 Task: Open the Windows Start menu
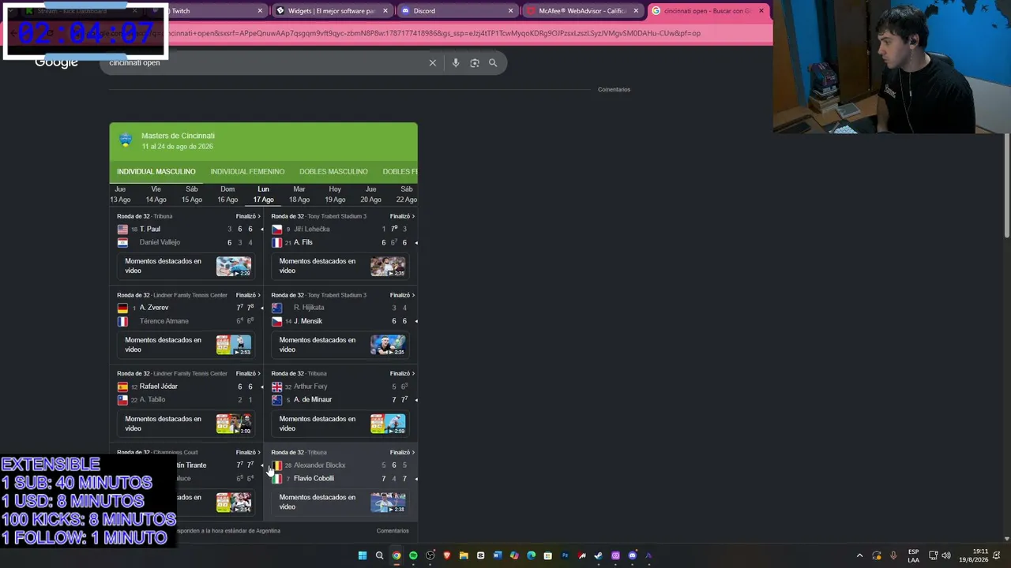tap(363, 555)
